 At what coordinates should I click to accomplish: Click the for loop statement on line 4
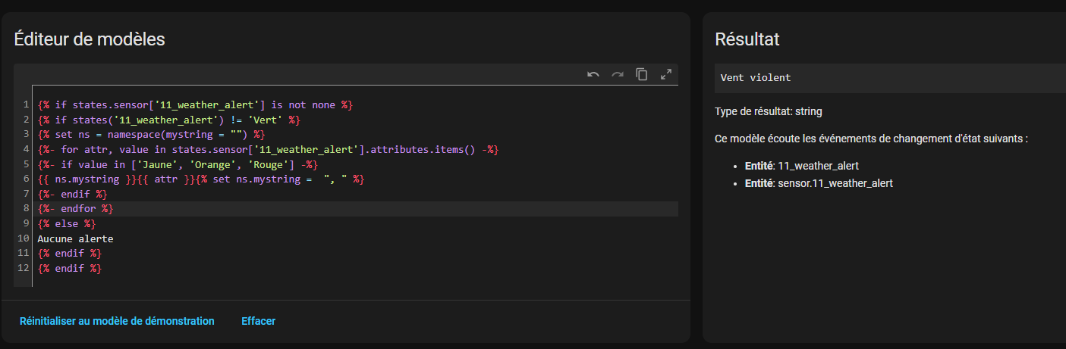pos(266,149)
